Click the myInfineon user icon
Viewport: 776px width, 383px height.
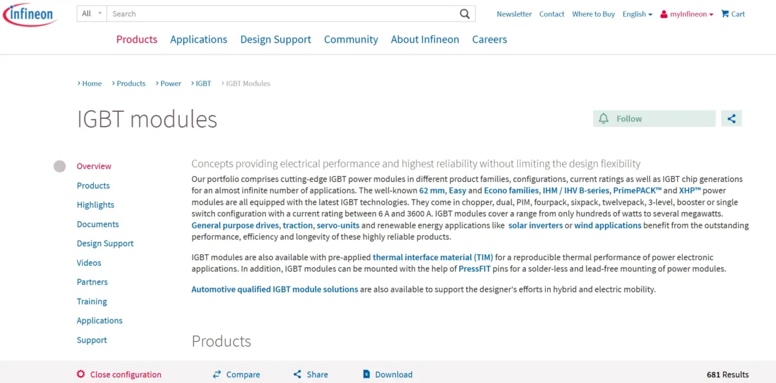click(663, 14)
